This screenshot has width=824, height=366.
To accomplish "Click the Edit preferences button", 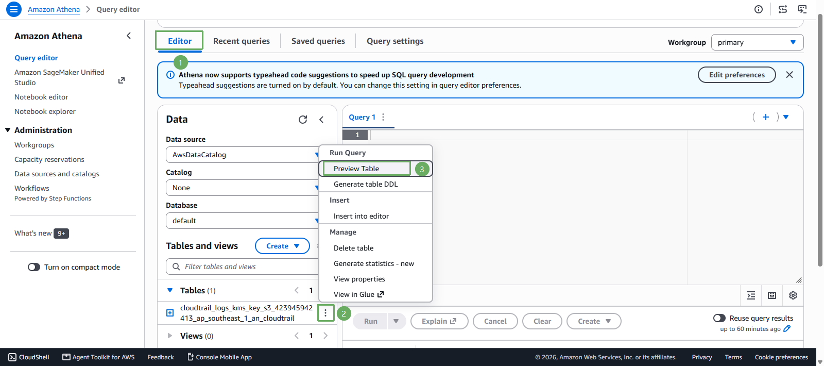I will pos(737,75).
